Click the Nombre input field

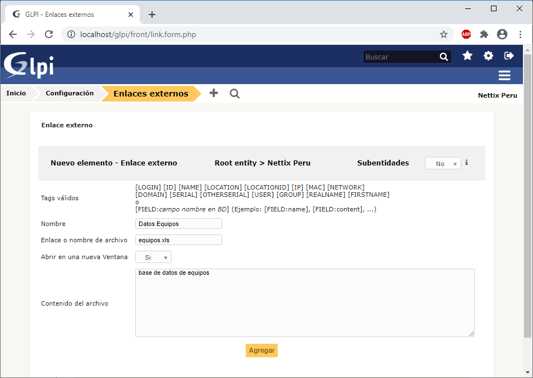click(x=178, y=224)
